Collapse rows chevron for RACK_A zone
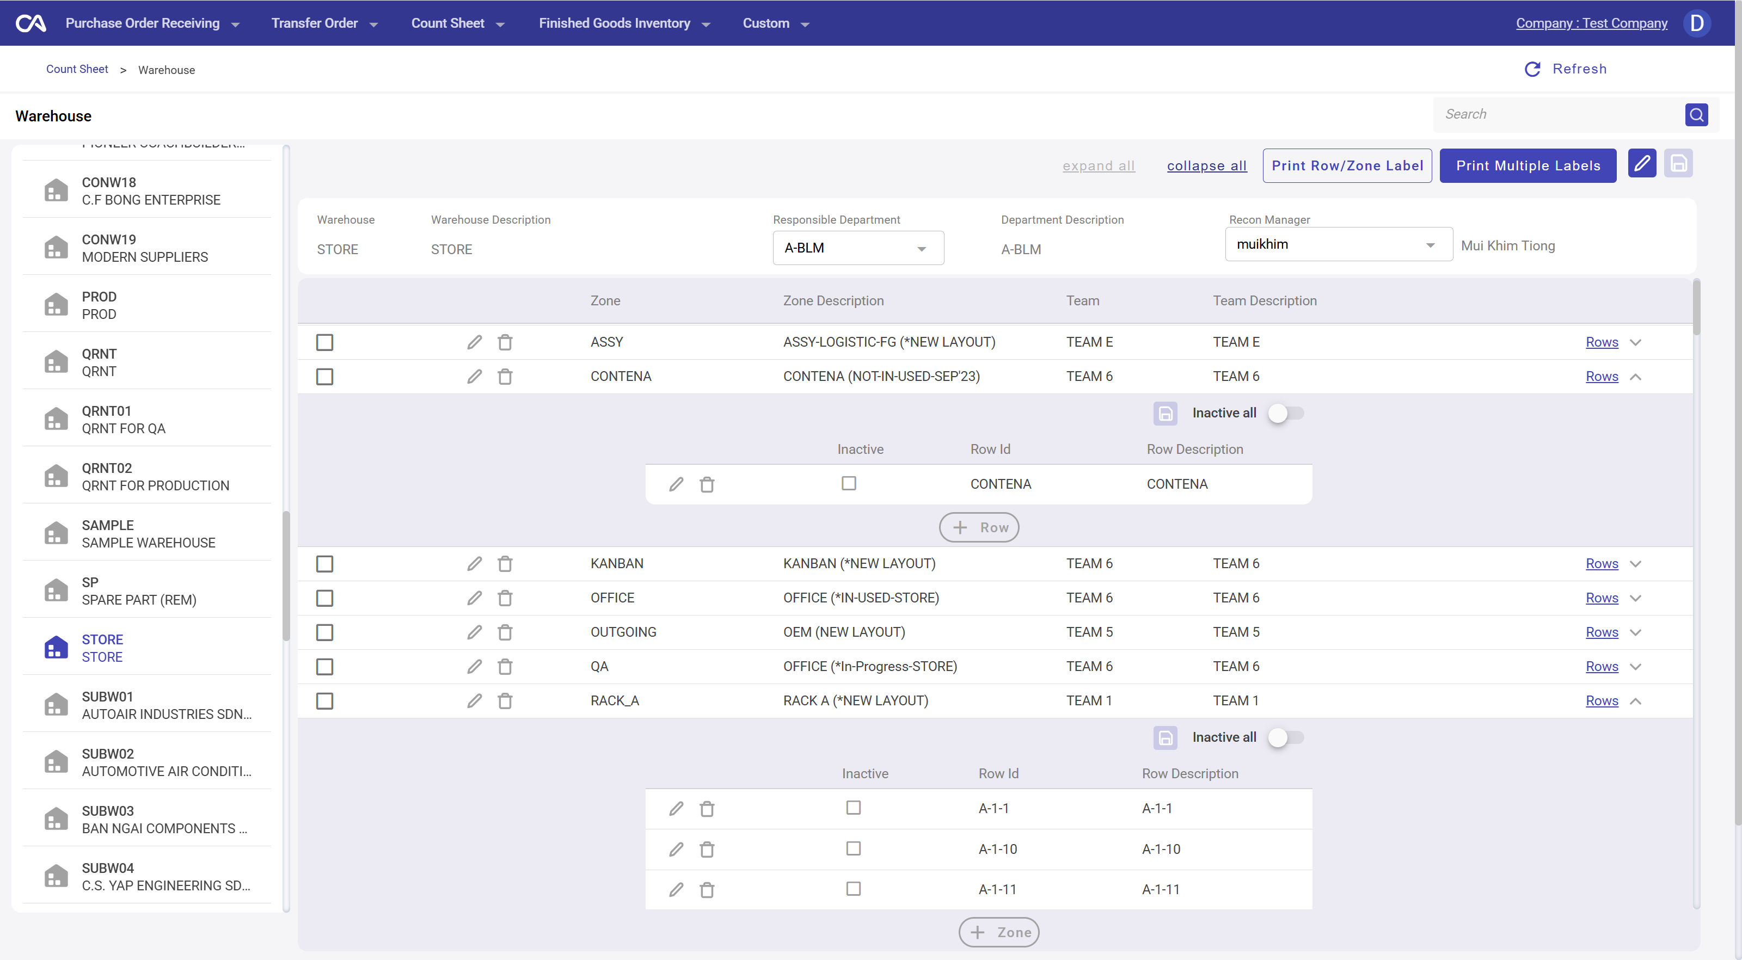The image size is (1742, 960). click(x=1636, y=701)
